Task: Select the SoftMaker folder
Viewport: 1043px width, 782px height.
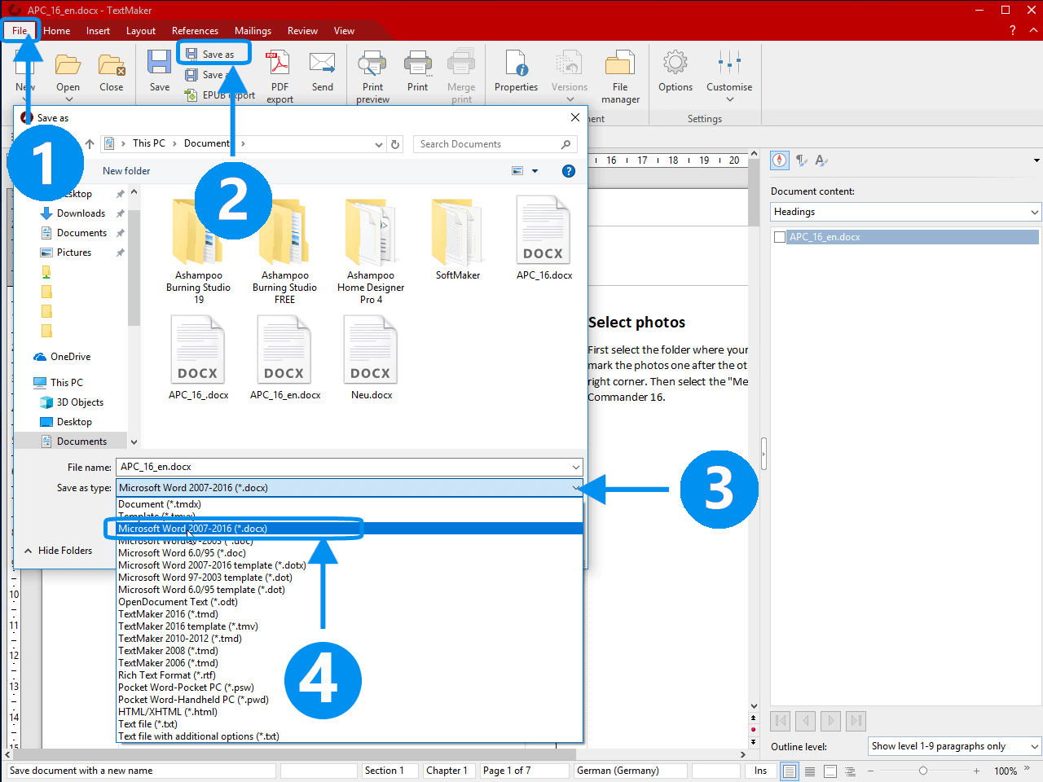Action: [457, 239]
